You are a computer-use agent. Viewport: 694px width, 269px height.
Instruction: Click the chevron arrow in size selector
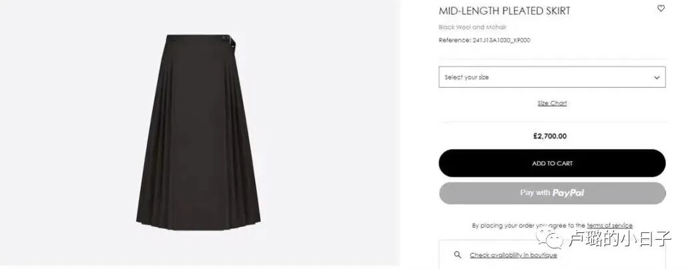tap(657, 78)
